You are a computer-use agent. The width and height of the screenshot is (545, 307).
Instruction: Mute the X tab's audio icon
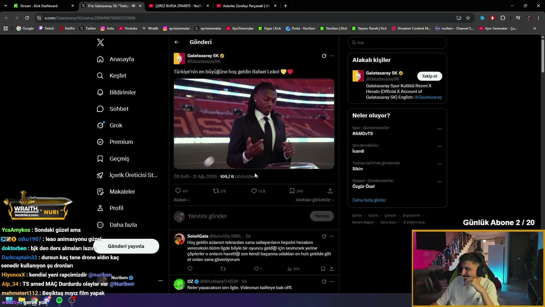[133, 6]
